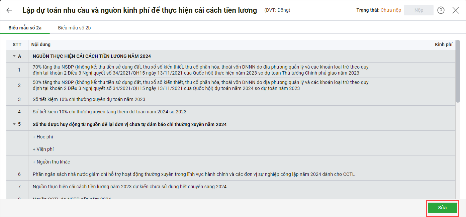Collapse section A expander arrow
Viewport: 466px width, 217px height.
14,56
